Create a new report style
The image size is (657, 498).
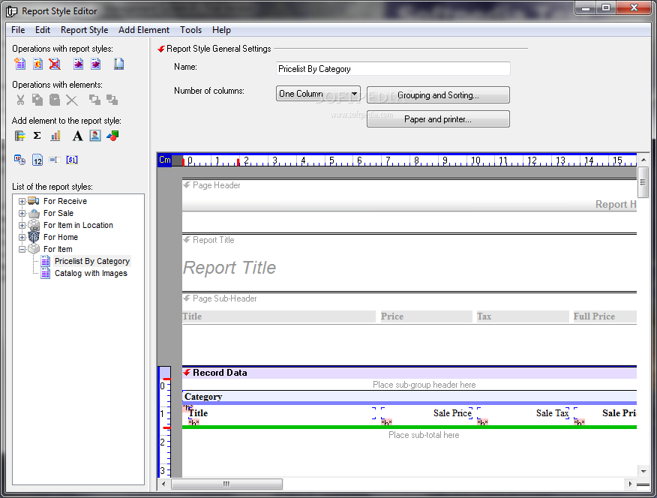pos(19,64)
